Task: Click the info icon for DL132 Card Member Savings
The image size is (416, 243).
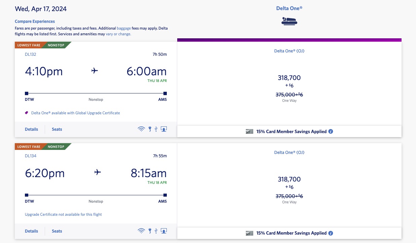Action: 331,131
